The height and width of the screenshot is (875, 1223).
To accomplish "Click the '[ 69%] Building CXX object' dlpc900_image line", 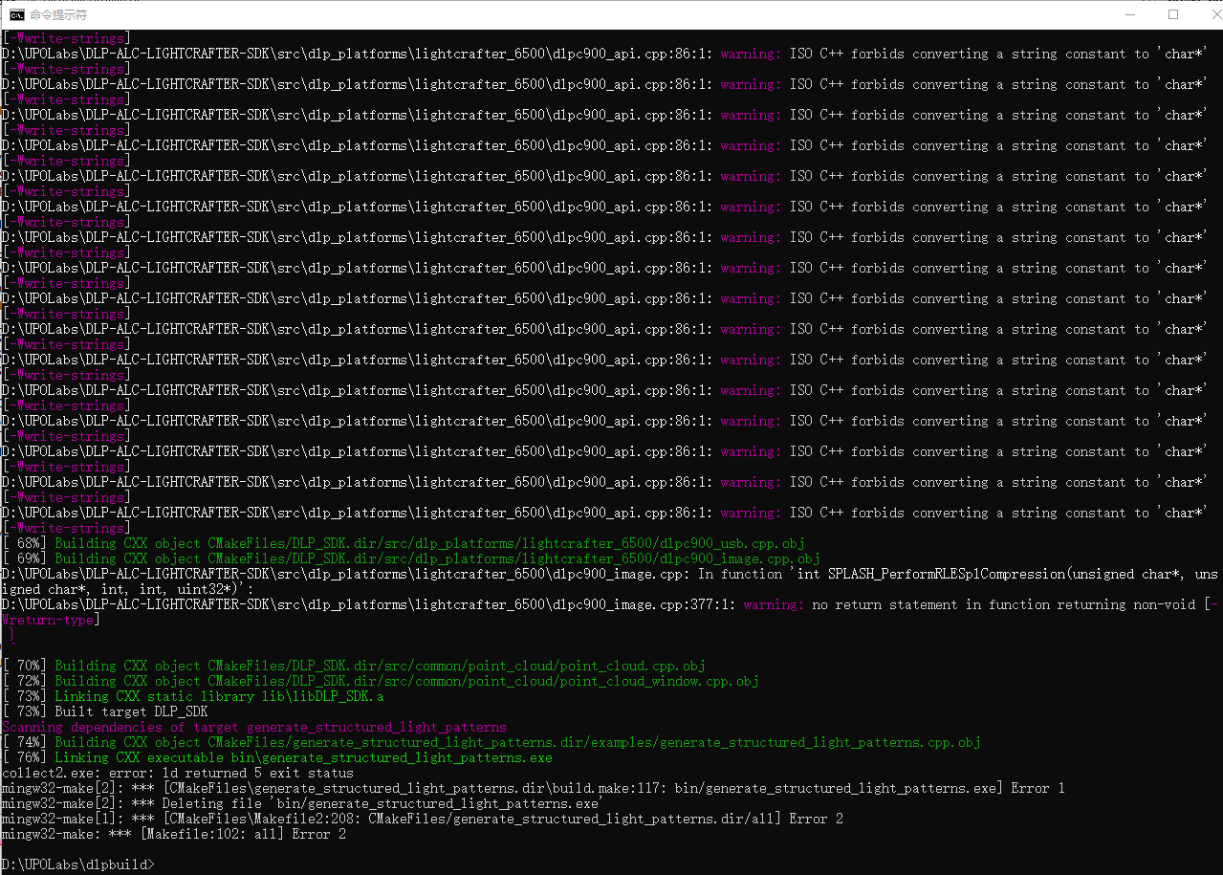I will coord(411,558).
